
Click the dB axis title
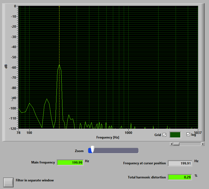tap(6, 66)
